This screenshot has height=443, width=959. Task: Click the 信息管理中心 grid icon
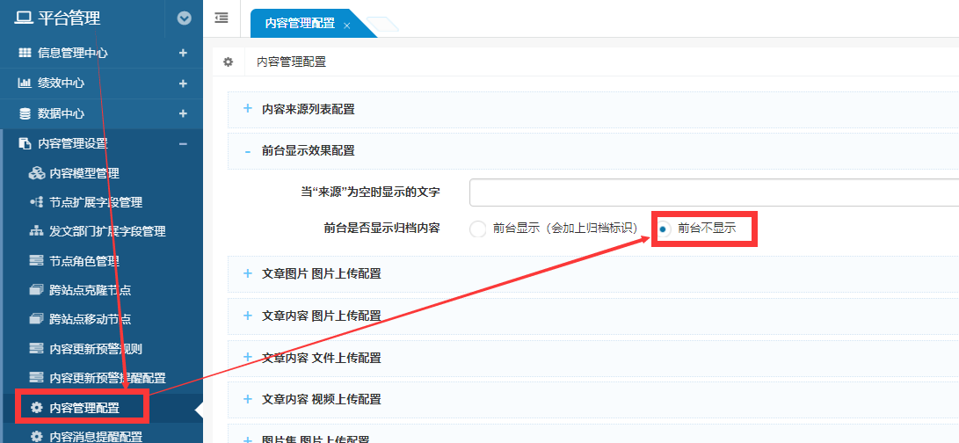(x=25, y=54)
